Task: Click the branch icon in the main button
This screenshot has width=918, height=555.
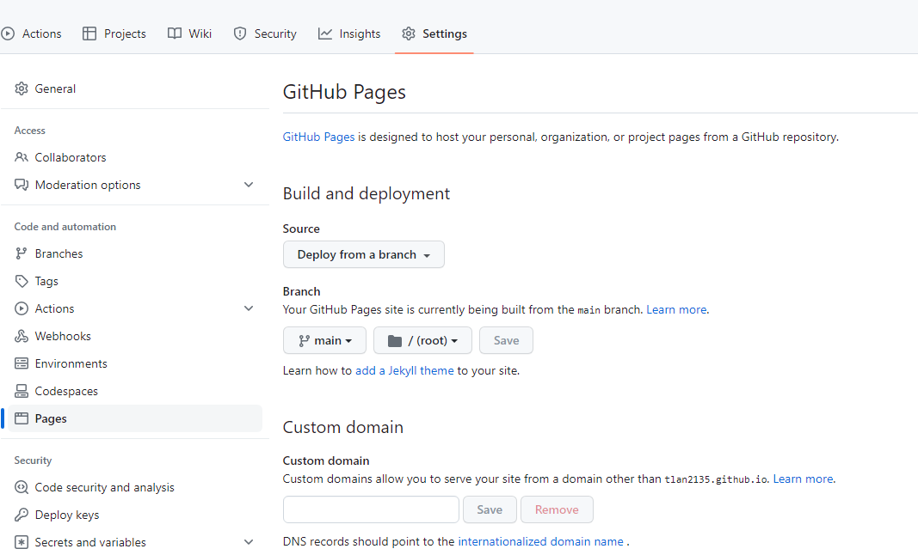Action: click(304, 341)
